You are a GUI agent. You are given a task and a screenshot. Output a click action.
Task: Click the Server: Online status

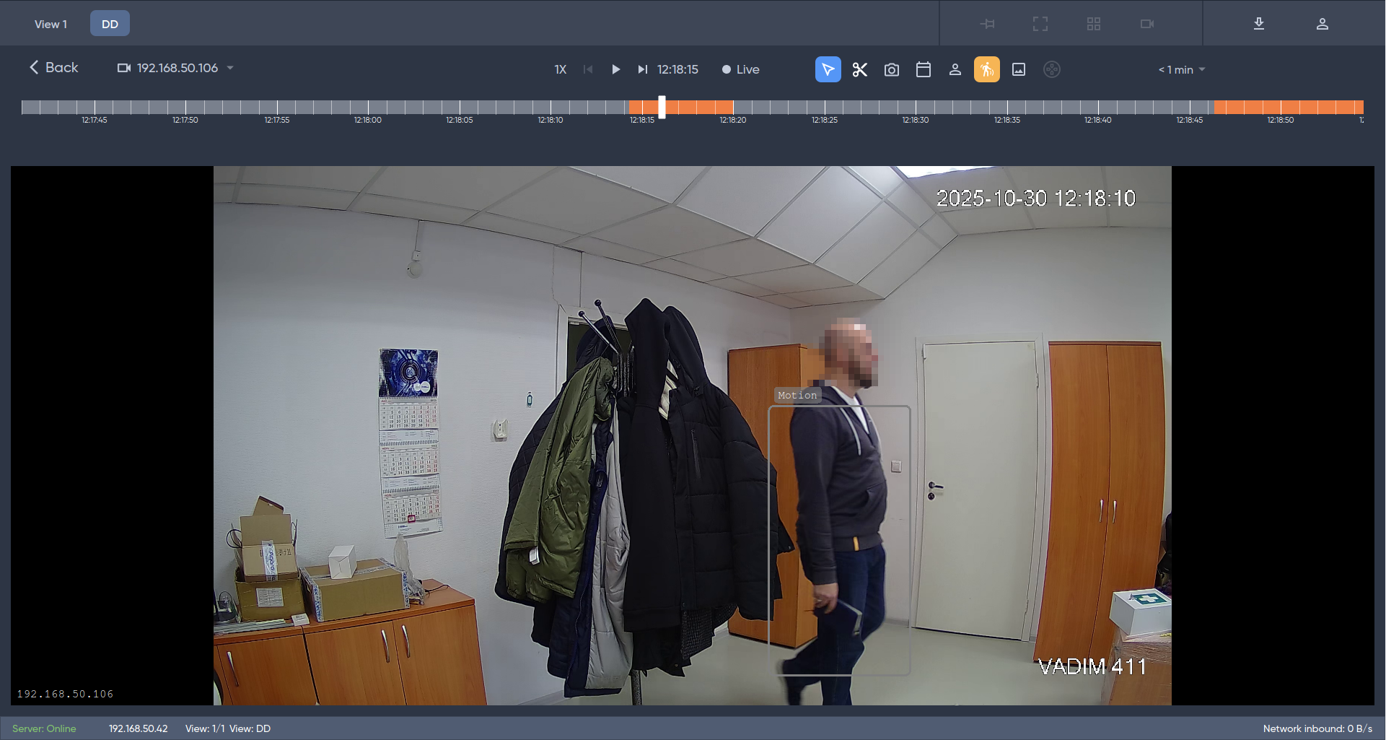tap(44, 728)
